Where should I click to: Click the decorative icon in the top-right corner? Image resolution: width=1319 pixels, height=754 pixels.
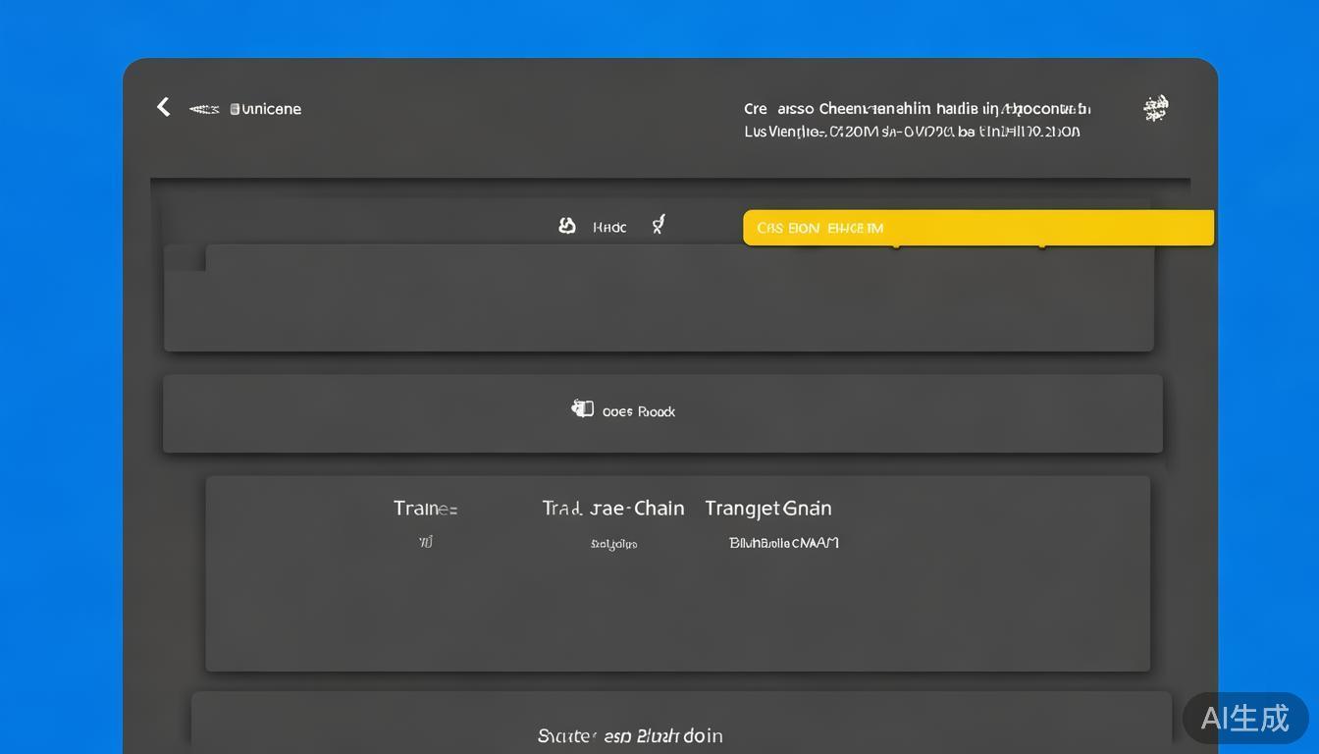[1155, 108]
